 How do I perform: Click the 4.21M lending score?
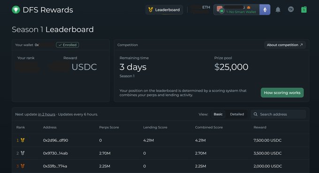pyautogui.click(x=149, y=140)
